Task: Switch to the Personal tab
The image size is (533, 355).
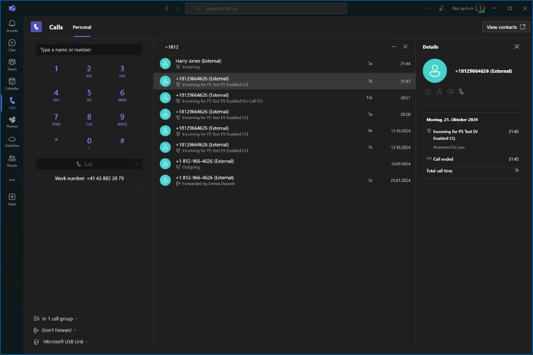Action: click(x=82, y=27)
